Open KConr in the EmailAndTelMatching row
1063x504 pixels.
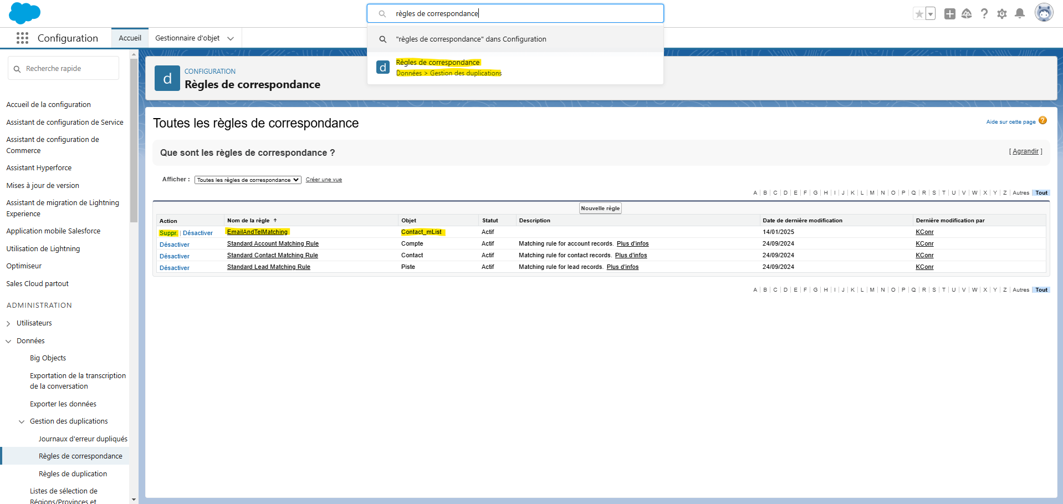tap(924, 232)
